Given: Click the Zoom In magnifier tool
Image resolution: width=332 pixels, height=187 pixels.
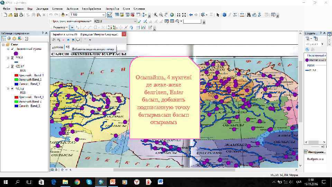Looking at the screenshot, I should [156, 15].
